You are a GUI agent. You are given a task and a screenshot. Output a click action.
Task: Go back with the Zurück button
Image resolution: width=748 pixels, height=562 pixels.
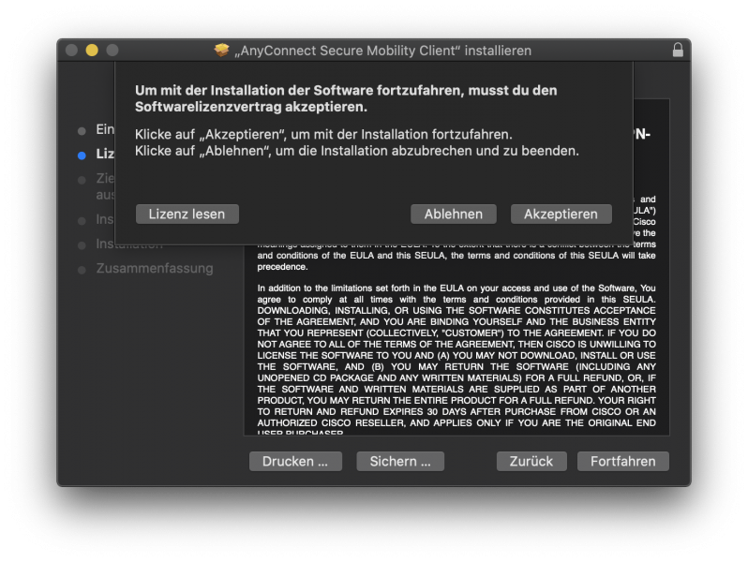531,462
